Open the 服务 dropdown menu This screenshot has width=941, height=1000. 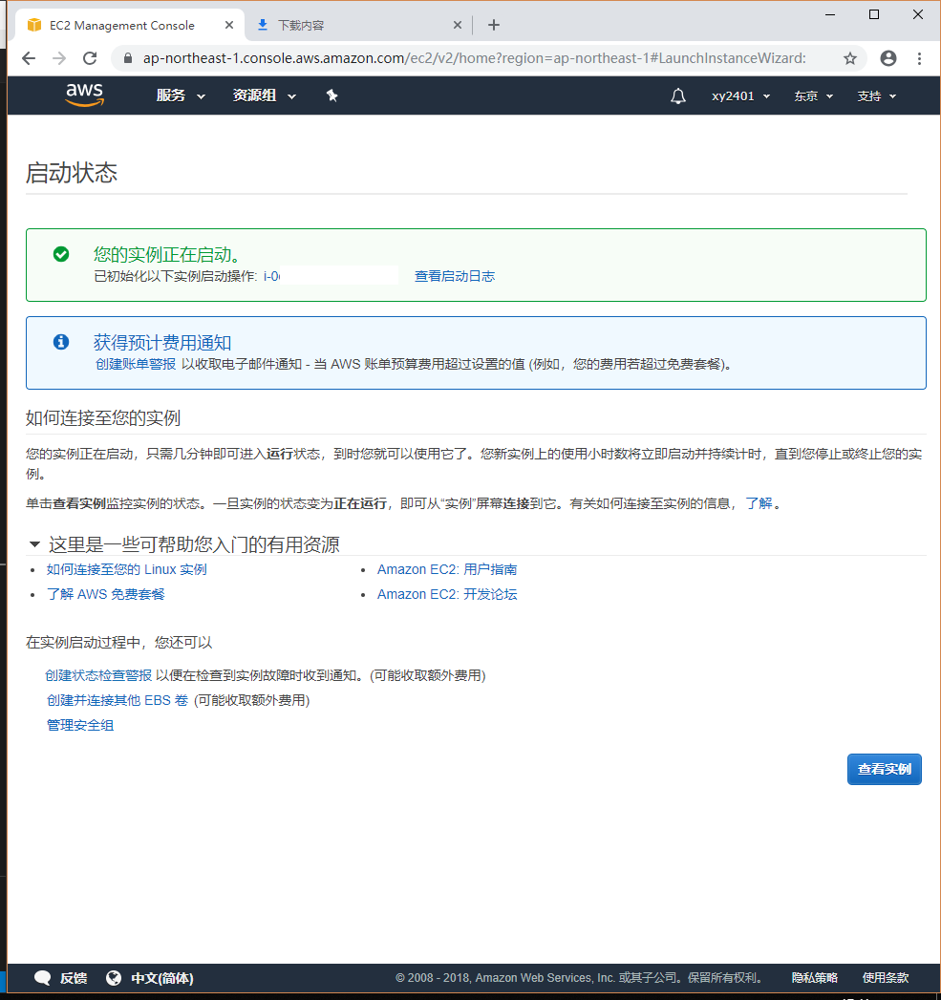(181, 96)
